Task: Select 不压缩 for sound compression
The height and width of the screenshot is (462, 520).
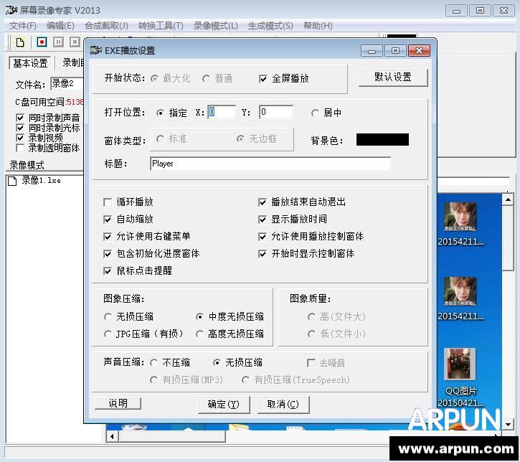Action: [154, 362]
